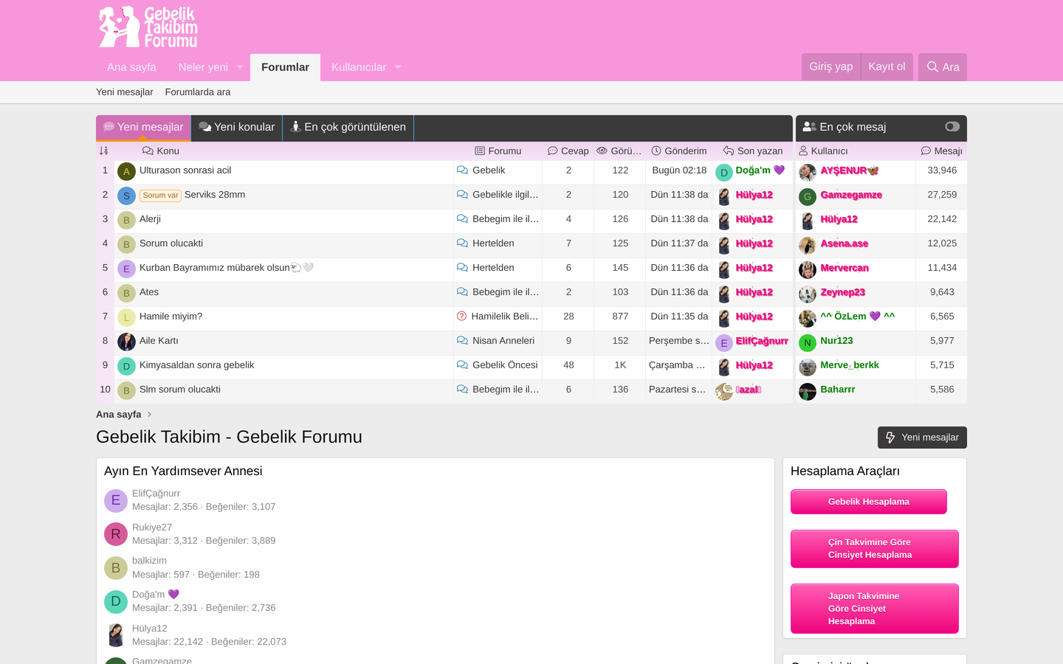Viewport: 1063px width, 664px height.
Task: Open thread Slm sorum olucakti
Action: tap(180, 390)
